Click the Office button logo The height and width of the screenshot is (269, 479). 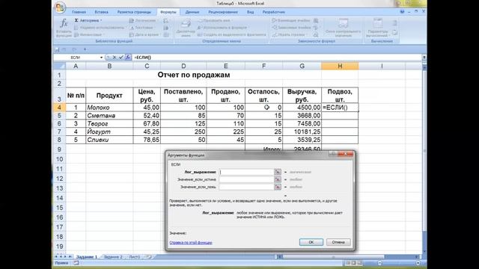[x=60, y=7]
